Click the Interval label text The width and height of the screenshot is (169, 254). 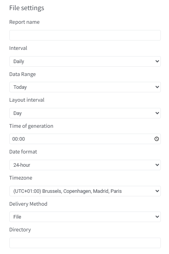click(x=18, y=48)
